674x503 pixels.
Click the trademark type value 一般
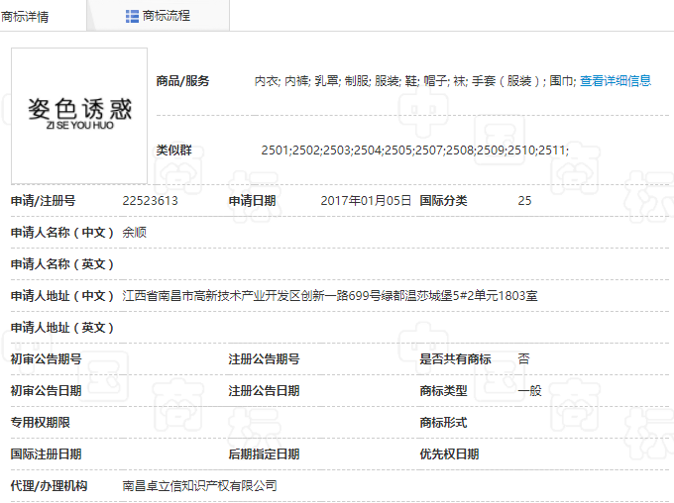point(529,391)
